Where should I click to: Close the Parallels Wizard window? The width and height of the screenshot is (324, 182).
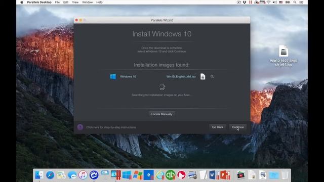click(x=76, y=20)
